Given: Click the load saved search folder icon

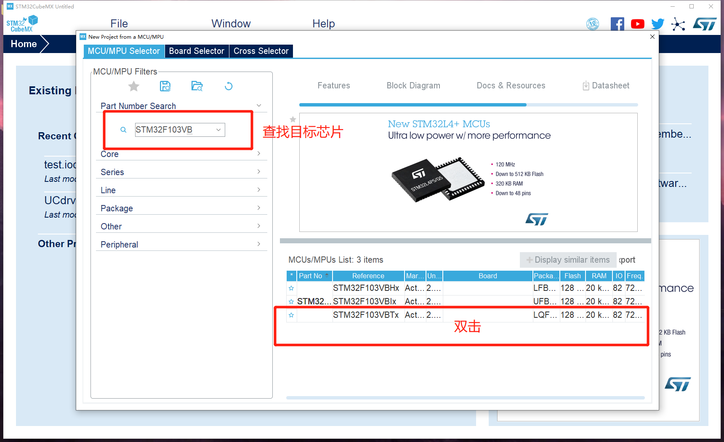Looking at the screenshot, I should (x=197, y=86).
